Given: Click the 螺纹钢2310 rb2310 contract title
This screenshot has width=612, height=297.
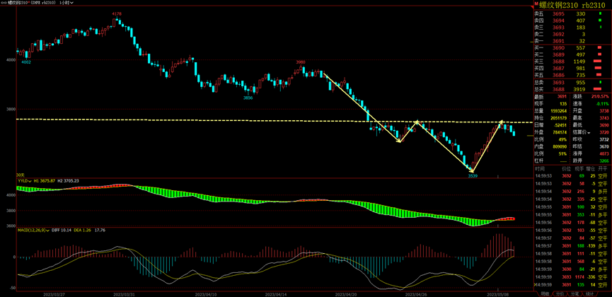Looking at the screenshot, I should [x=572, y=5].
